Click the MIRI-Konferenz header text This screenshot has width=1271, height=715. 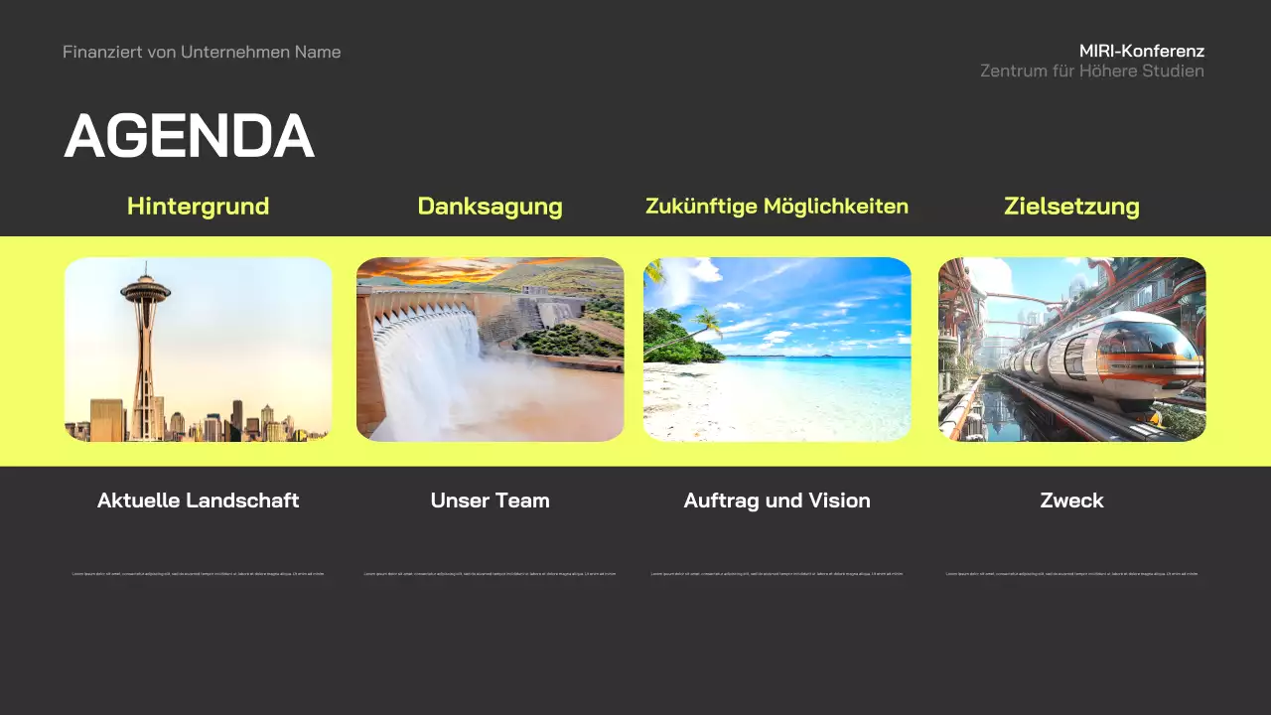click(x=1142, y=51)
